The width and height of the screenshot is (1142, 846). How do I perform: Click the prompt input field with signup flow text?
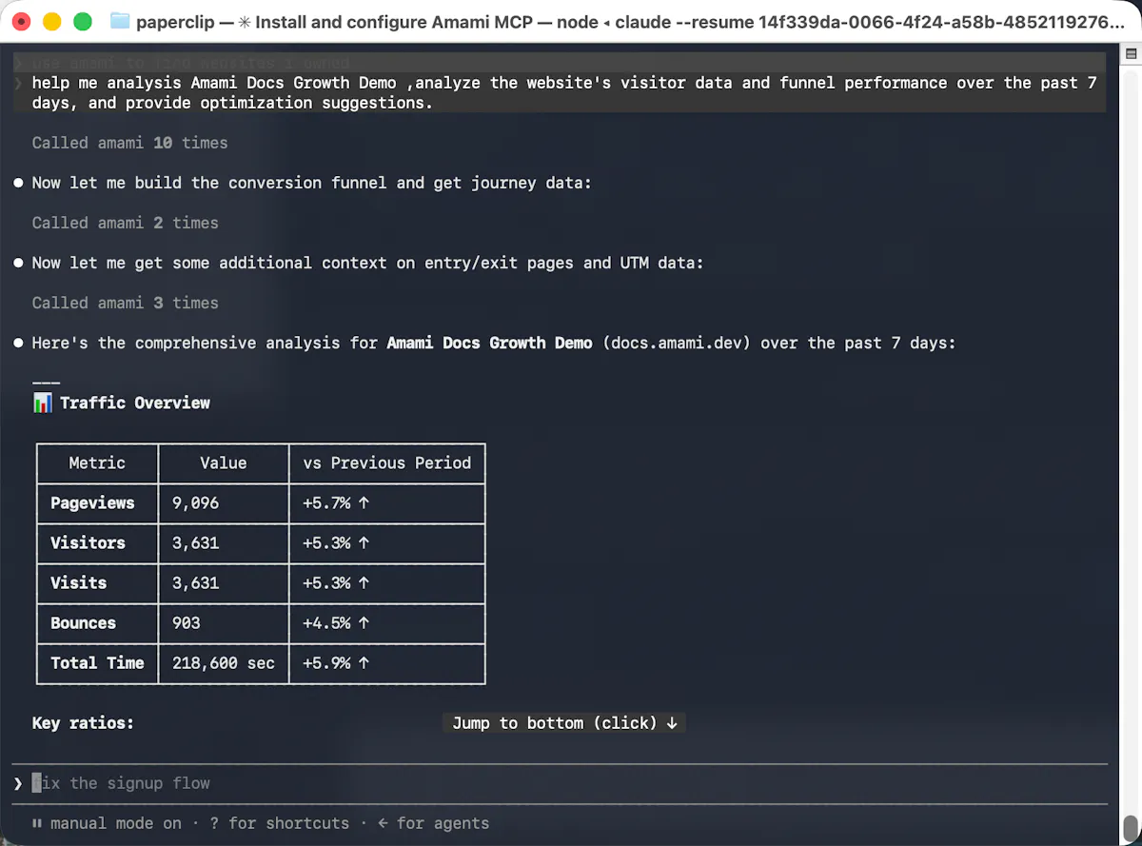(x=561, y=783)
